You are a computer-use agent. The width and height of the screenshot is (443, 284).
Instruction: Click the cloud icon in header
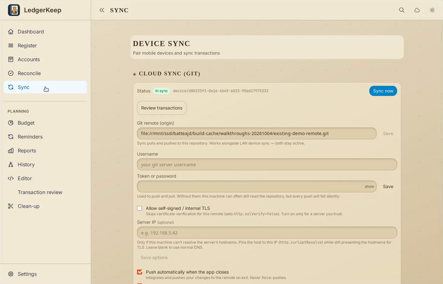(x=417, y=10)
